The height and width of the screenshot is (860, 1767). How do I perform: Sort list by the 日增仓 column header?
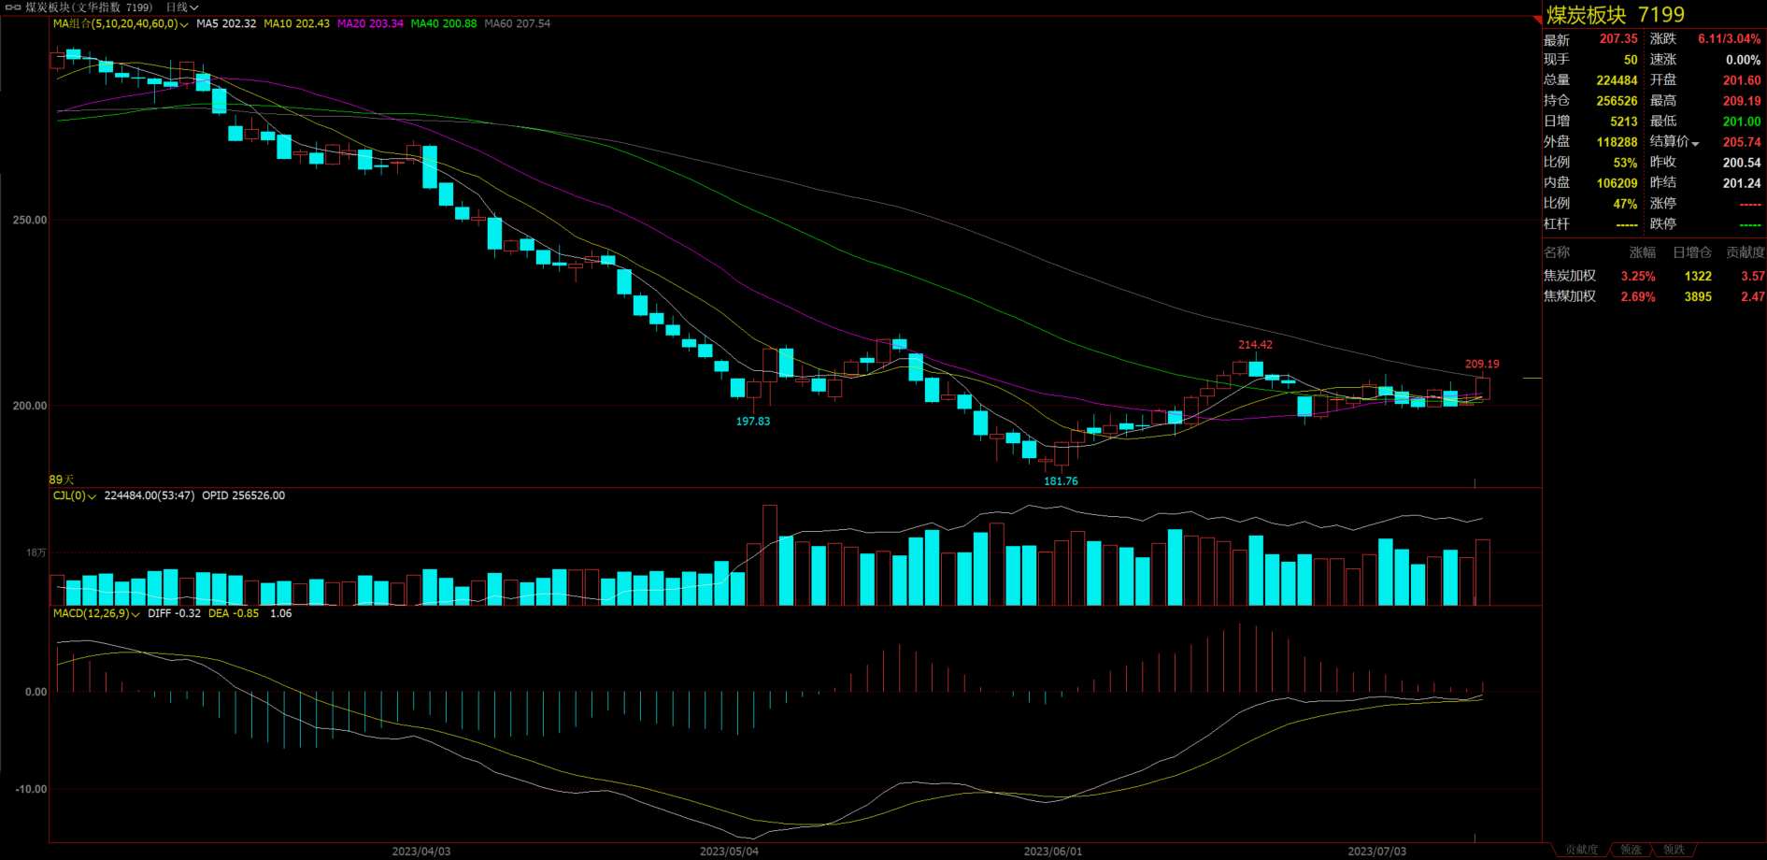pos(1692,252)
